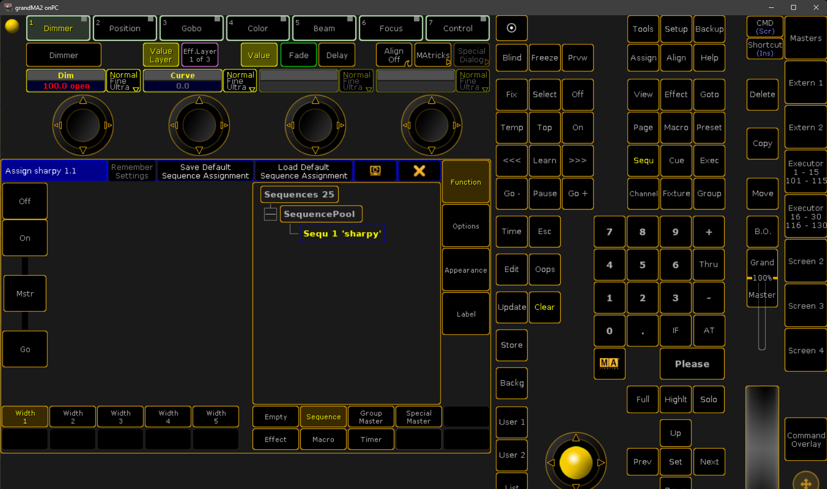Click the B.O. blackout key
The height and width of the screenshot is (489, 827).
click(x=762, y=231)
